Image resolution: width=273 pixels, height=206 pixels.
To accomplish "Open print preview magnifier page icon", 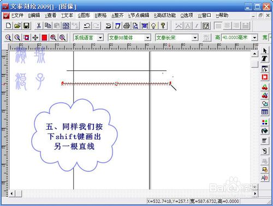I will pos(135,26).
